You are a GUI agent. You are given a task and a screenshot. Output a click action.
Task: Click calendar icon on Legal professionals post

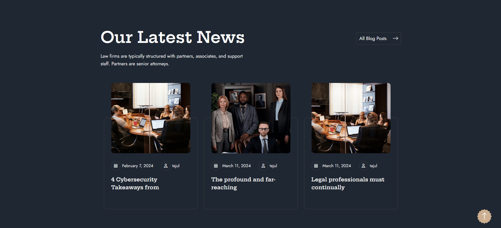click(x=316, y=166)
